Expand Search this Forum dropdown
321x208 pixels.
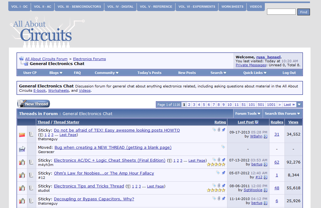pyautogui.click(x=282, y=114)
